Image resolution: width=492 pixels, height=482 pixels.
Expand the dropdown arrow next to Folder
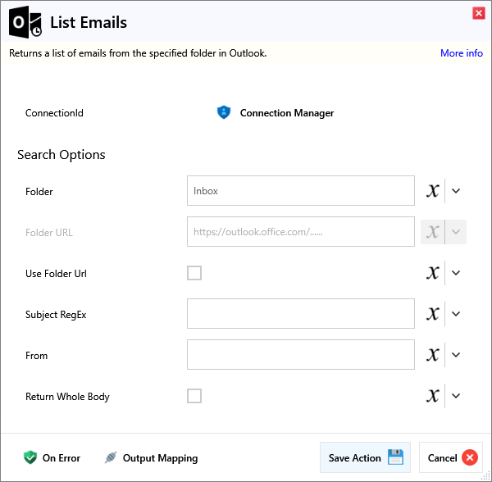(x=457, y=191)
